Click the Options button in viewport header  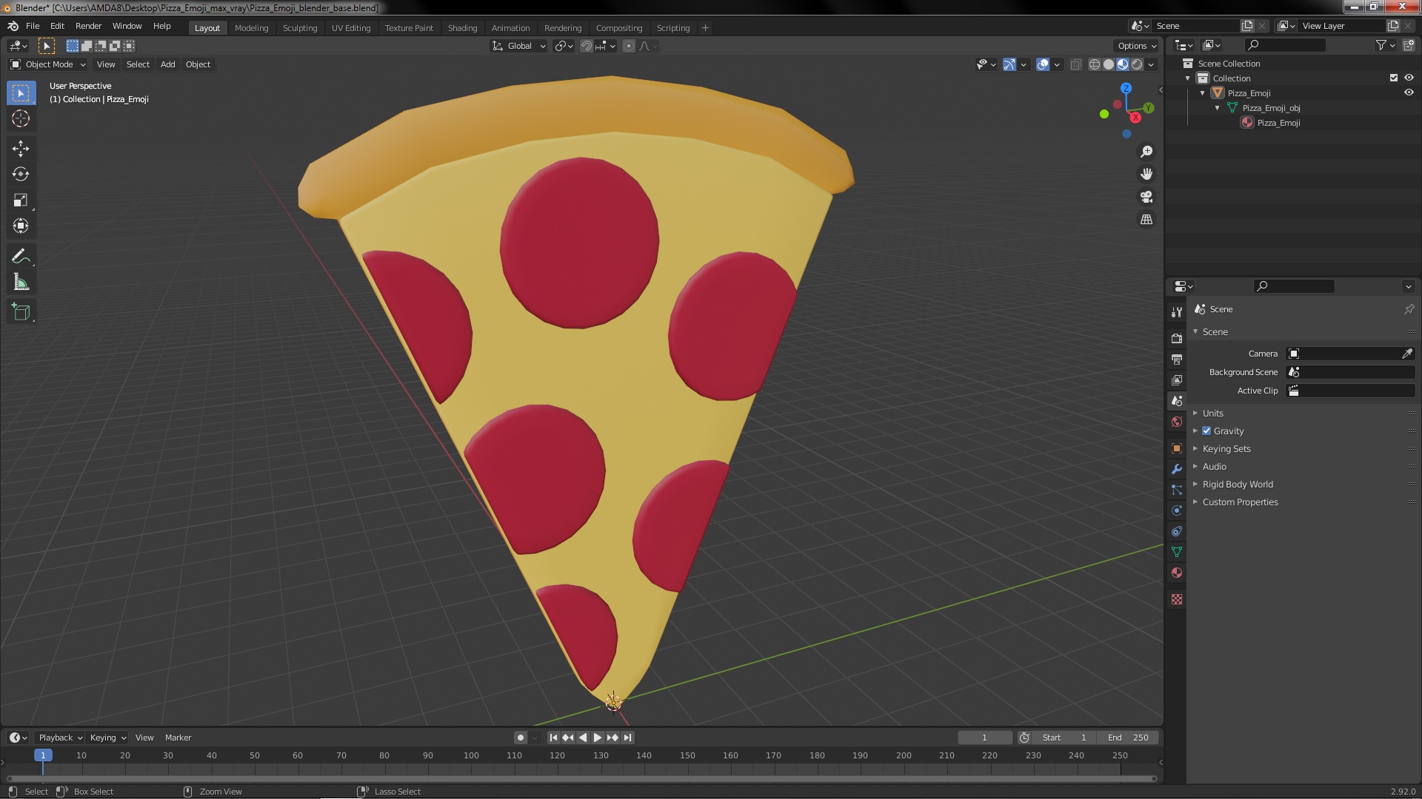point(1136,46)
